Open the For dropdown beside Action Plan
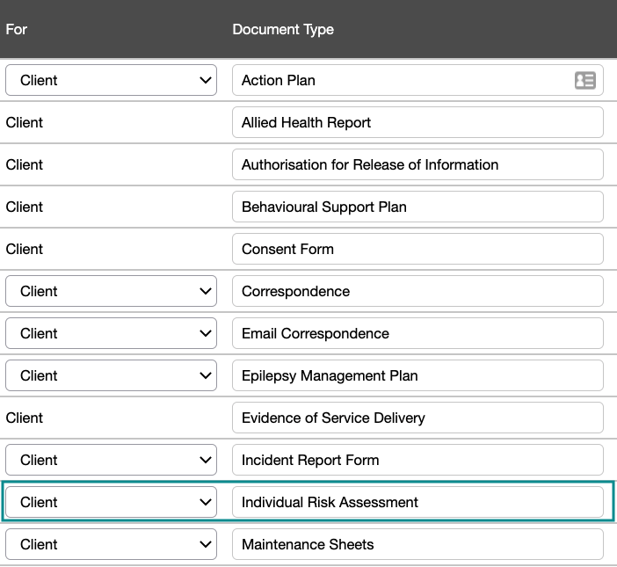Screen dimensions: 617x567 [111, 80]
